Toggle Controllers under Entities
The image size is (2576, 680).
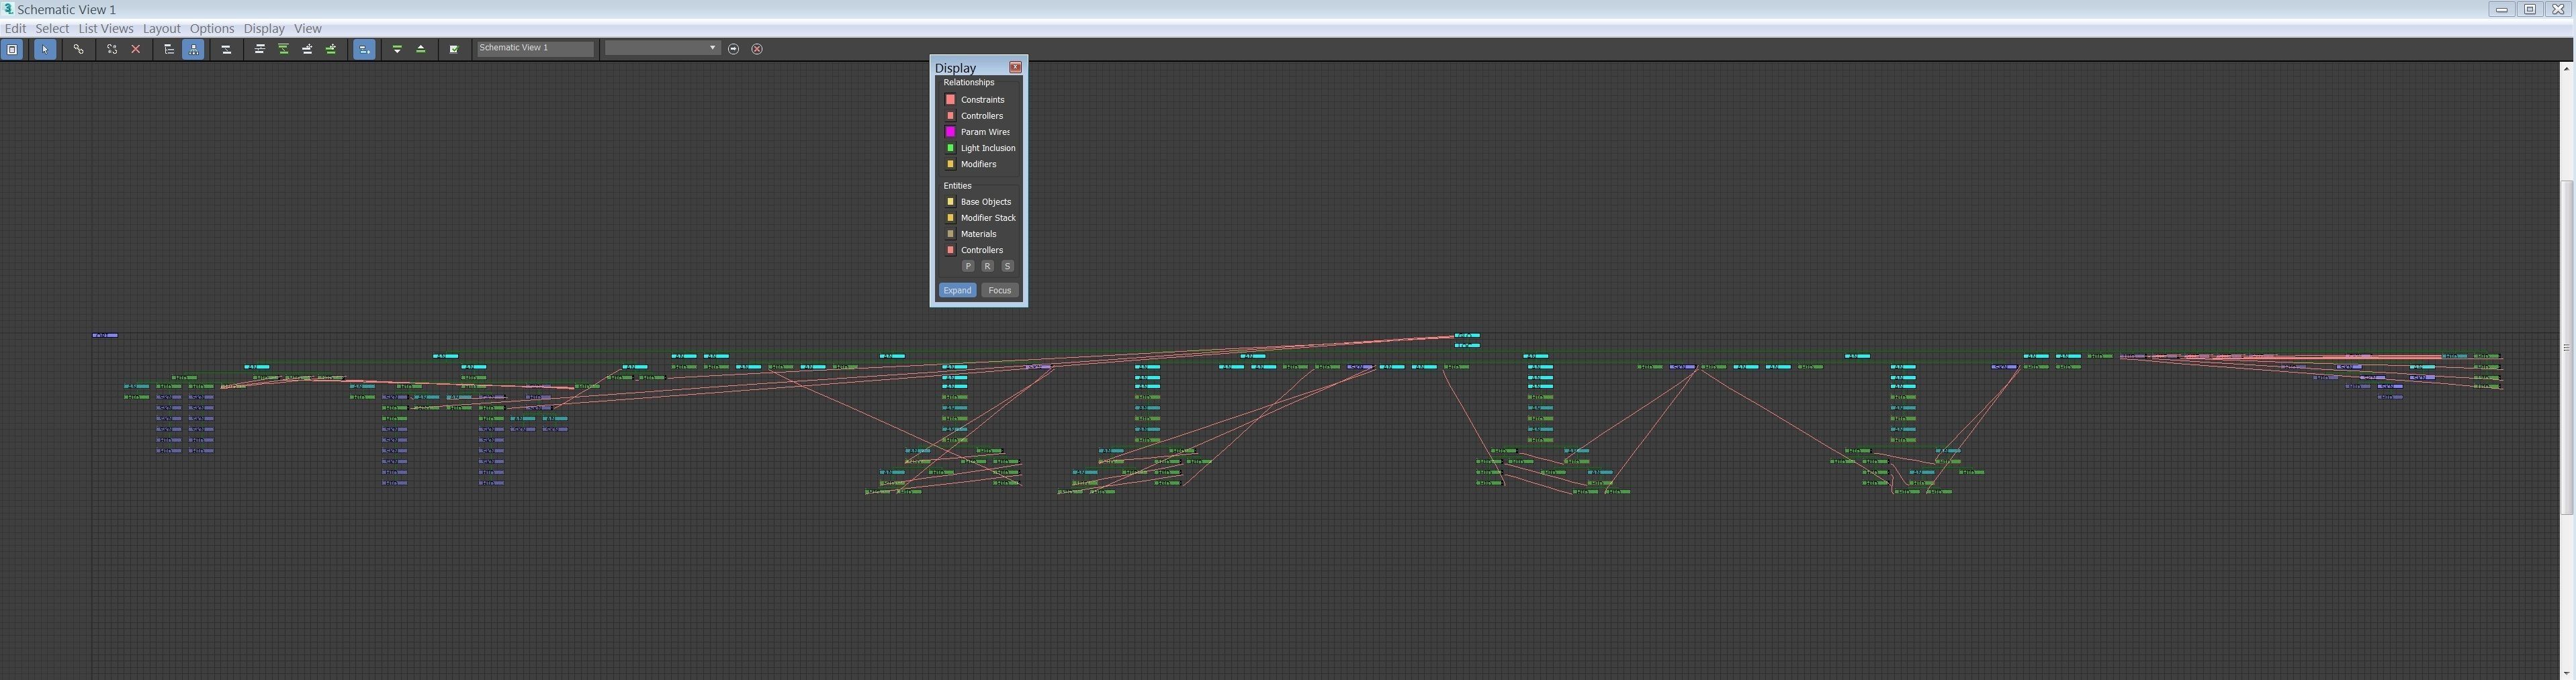[951, 250]
